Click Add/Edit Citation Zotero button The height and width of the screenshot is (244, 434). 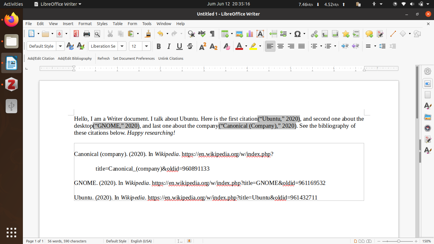[x=41, y=58]
